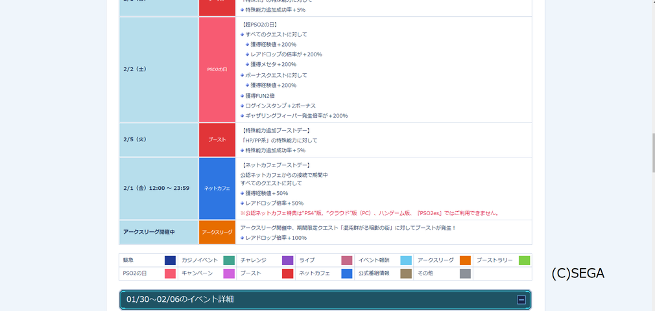
Task: Select the キャンペーン legend label
Action: pos(197,273)
